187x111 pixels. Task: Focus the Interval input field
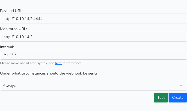coord(93,55)
